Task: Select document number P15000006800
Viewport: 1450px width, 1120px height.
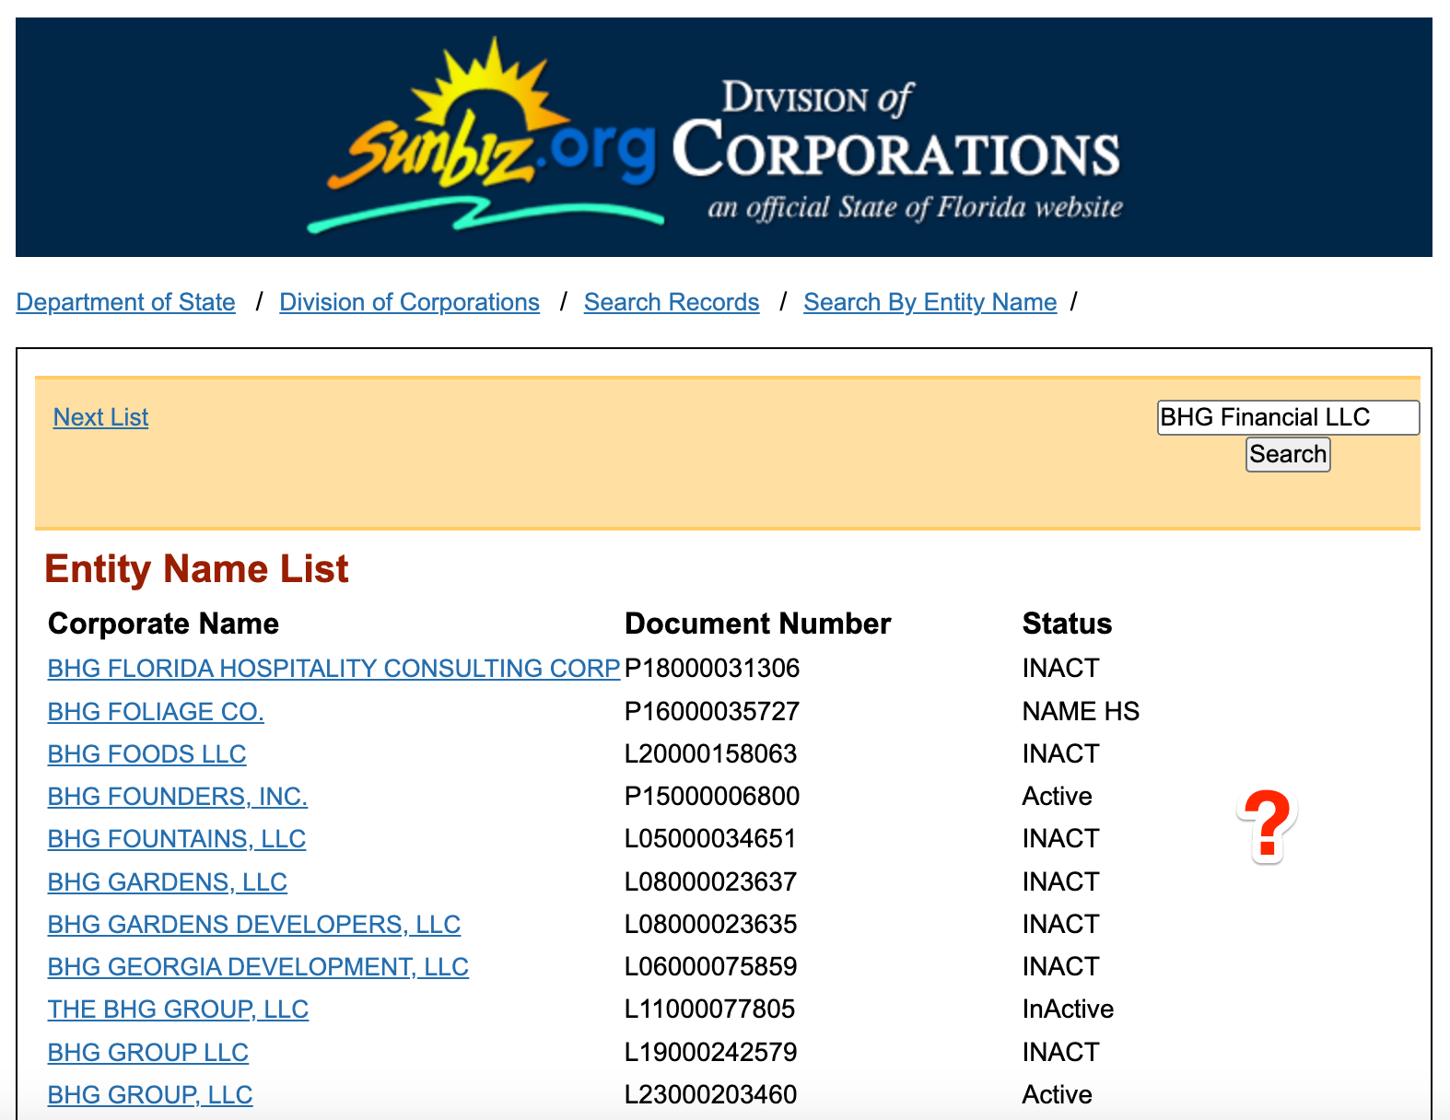Action: click(712, 796)
